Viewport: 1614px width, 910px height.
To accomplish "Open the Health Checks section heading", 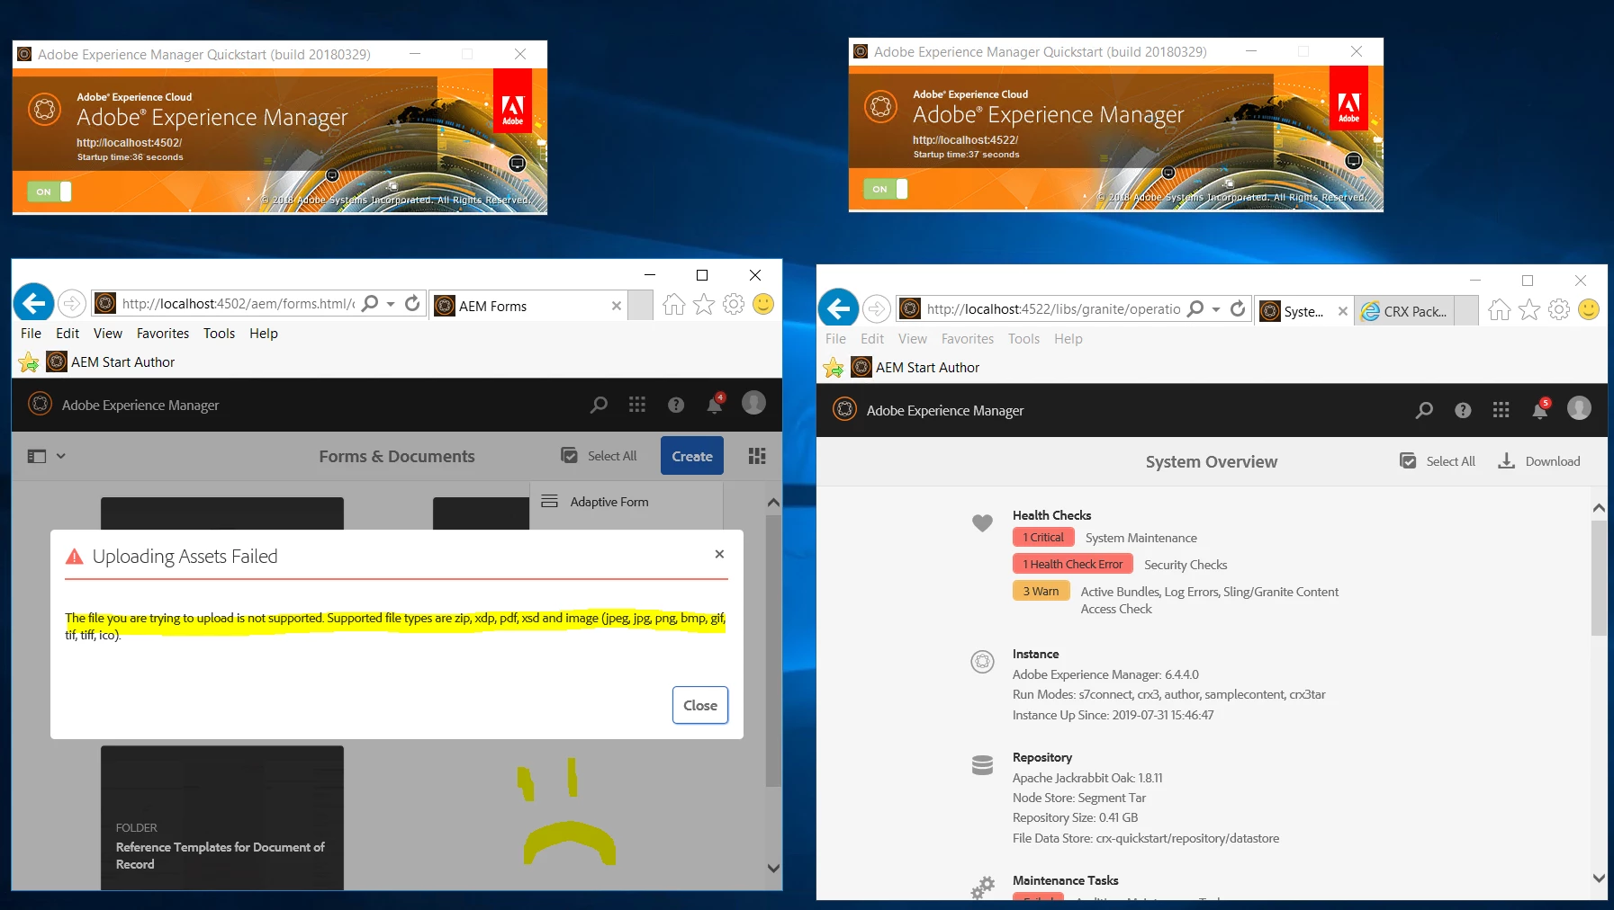I will coord(1051,515).
